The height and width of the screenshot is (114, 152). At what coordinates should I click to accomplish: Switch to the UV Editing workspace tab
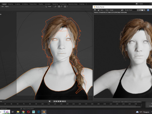click(25, 4)
